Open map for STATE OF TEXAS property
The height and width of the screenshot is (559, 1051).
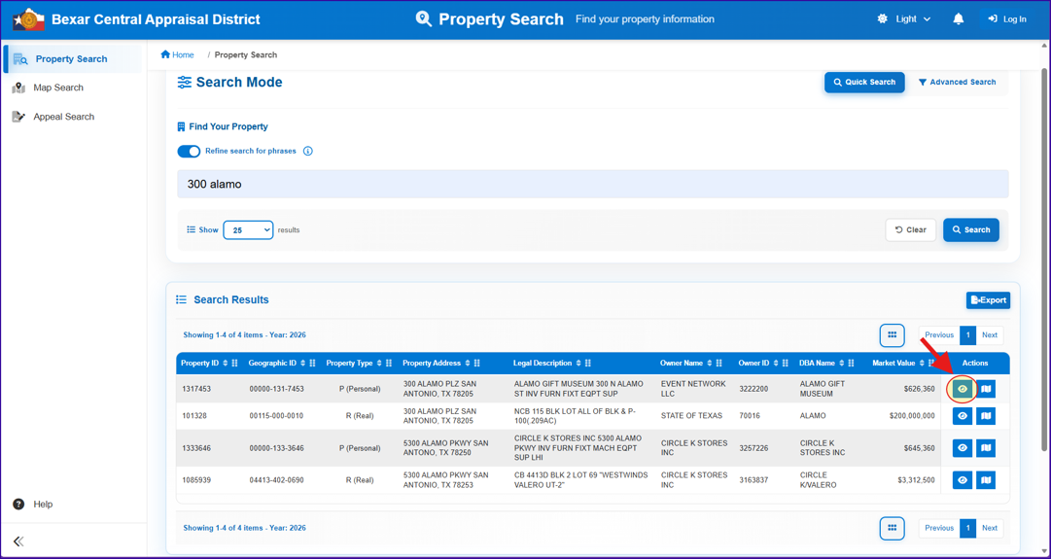tap(985, 416)
